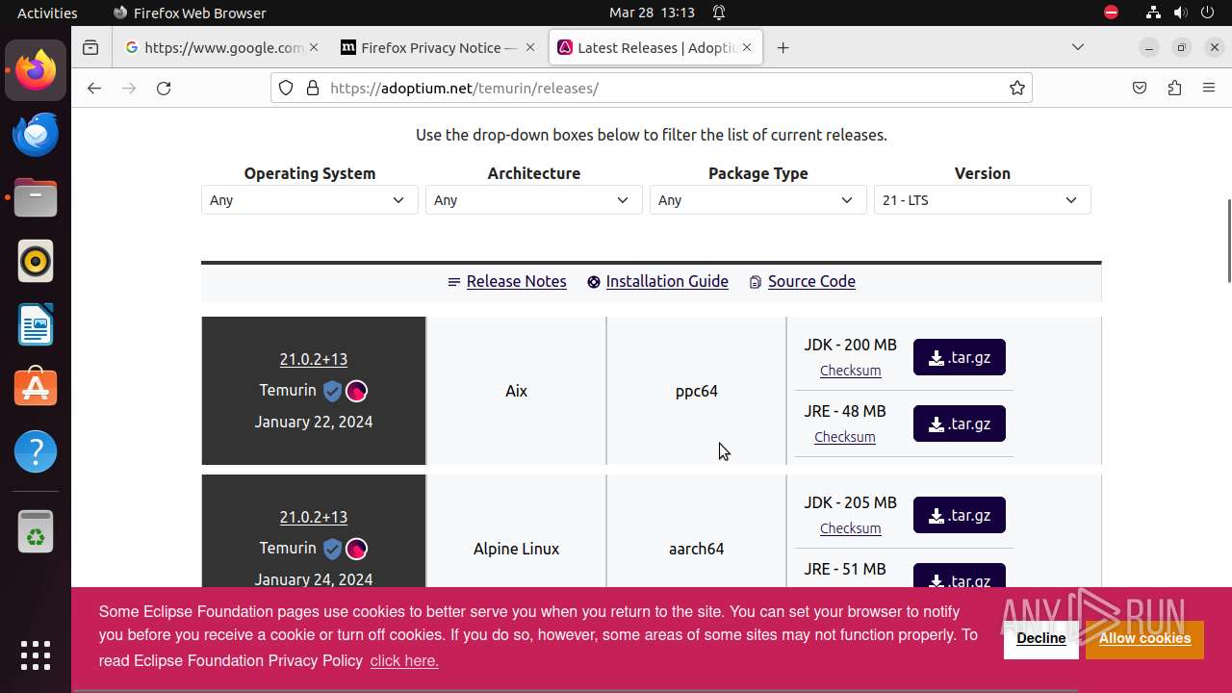This screenshot has height=693, width=1232.
Task: Open the Files manager dock icon
Action: pos(36,197)
